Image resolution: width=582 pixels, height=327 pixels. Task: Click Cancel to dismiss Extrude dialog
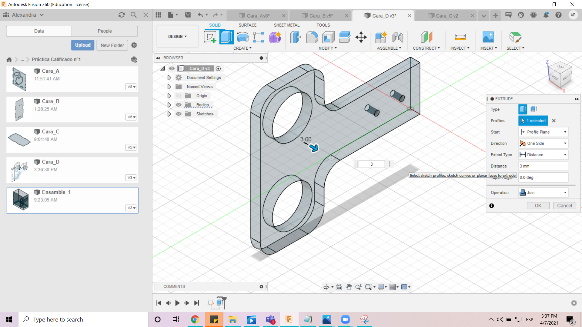(x=564, y=205)
